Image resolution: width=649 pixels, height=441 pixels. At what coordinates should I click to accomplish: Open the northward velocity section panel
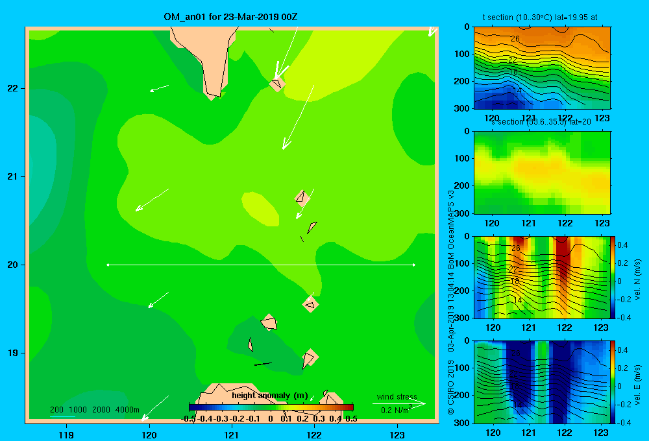click(542, 277)
